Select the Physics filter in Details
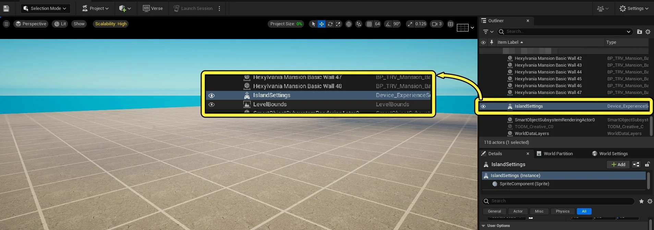 pyautogui.click(x=562, y=212)
